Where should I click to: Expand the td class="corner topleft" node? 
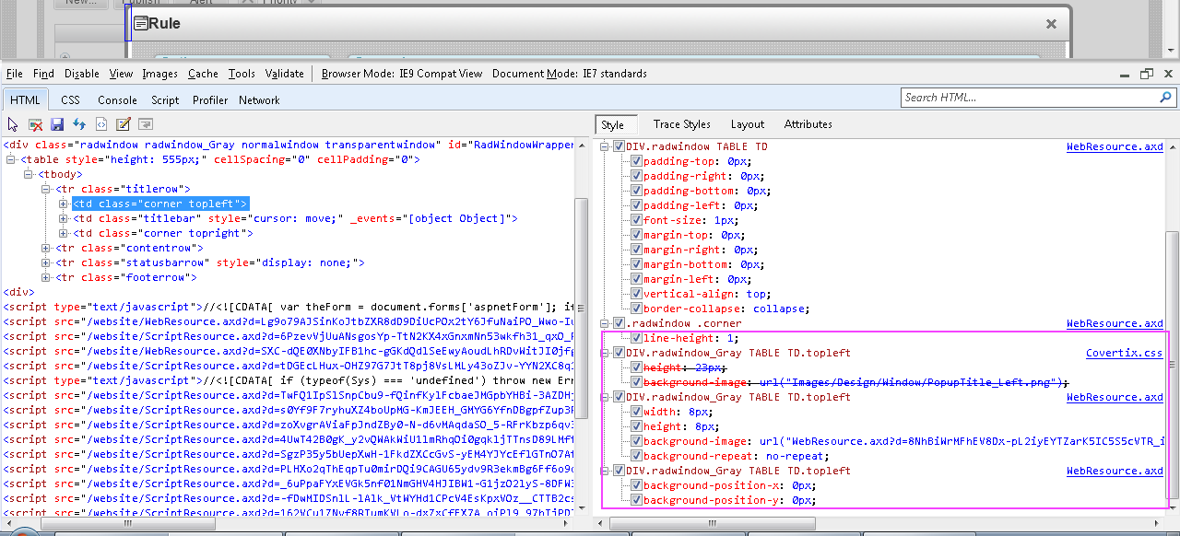point(64,204)
